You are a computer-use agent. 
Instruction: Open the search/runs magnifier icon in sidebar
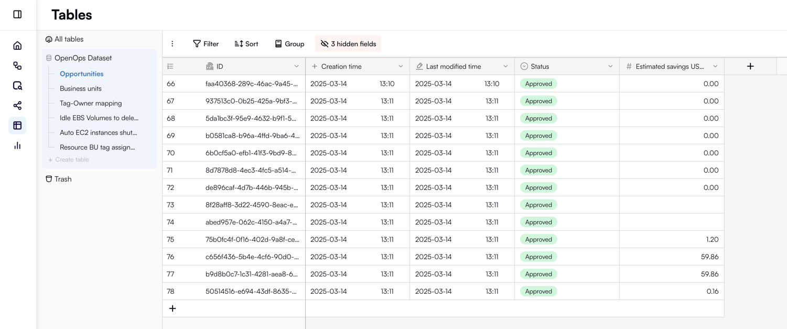coord(17,86)
